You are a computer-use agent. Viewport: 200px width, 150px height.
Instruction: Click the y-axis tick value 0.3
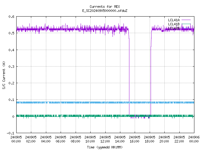pos(11,67)
